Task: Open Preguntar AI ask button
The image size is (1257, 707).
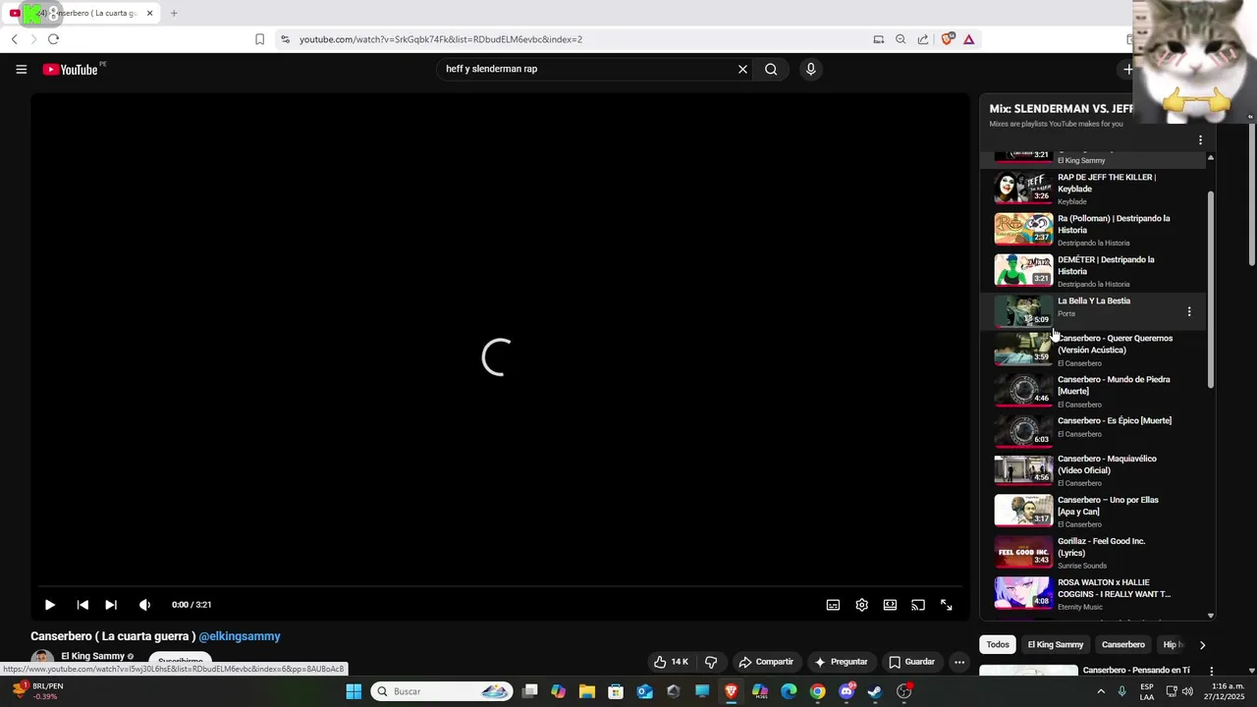Action: 842,662
